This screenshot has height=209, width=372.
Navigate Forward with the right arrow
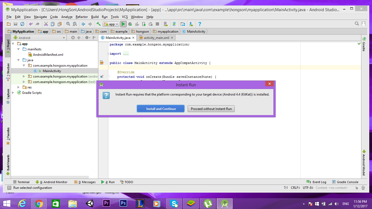[90, 24]
